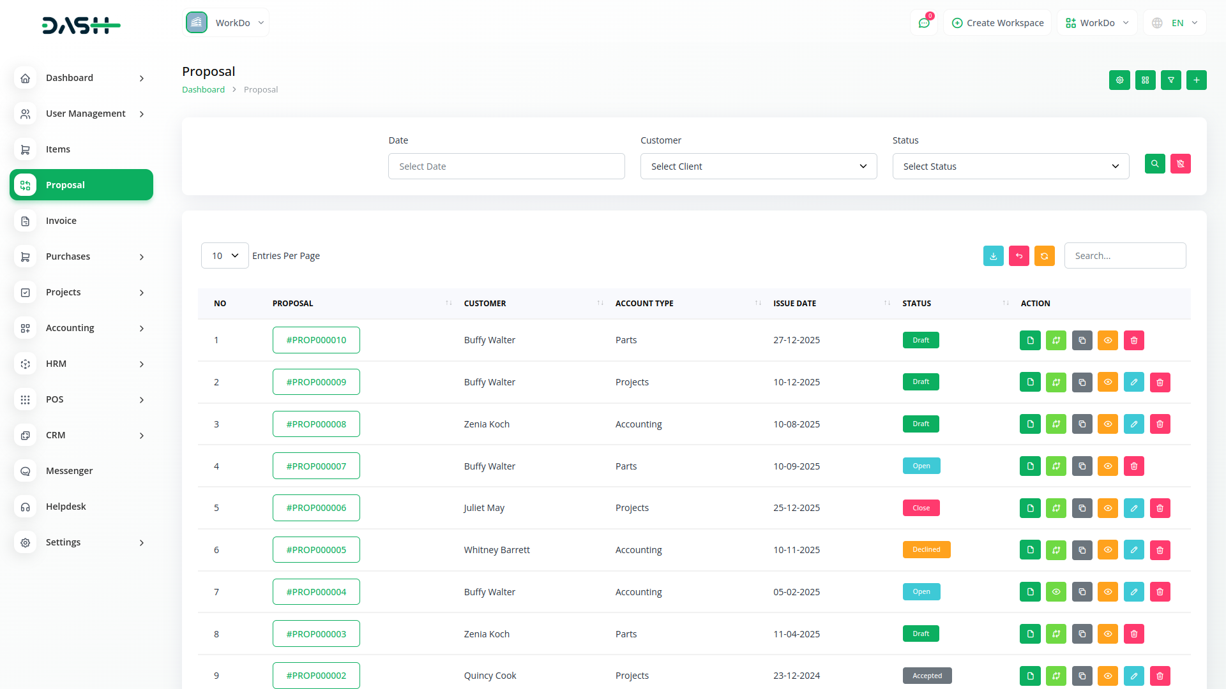
Task: Change Entries Per Page from 10
Action: coord(224,255)
